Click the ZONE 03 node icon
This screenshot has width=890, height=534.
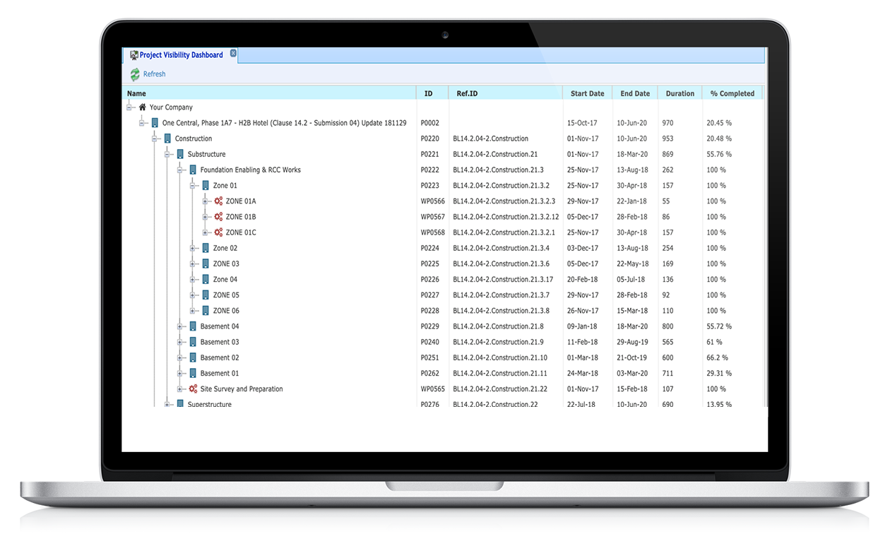(206, 263)
